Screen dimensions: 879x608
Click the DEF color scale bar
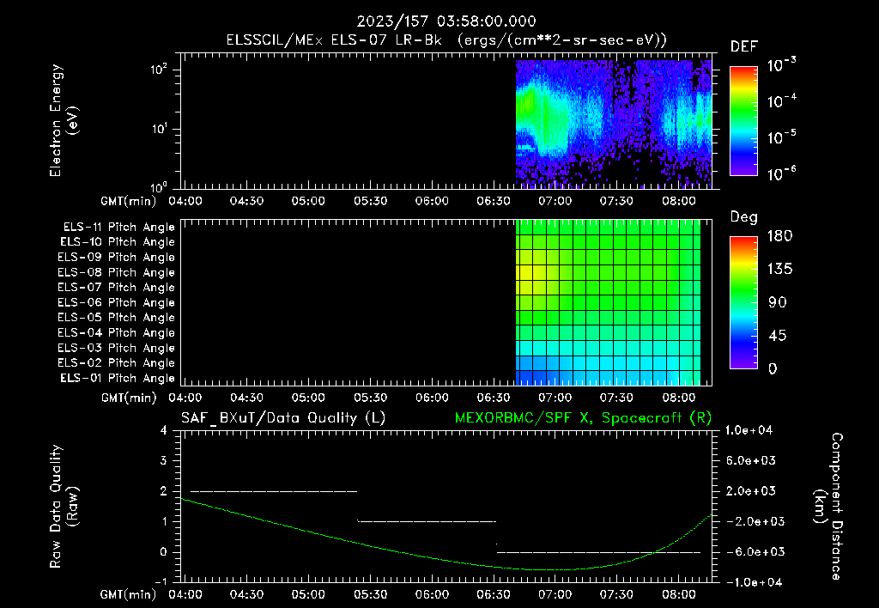coord(743,121)
